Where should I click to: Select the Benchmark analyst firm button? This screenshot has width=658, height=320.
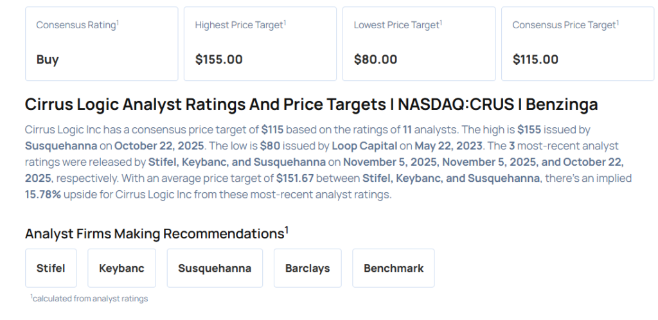[393, 268]
